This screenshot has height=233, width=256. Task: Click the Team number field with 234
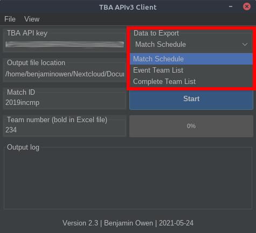click(65, 130)
